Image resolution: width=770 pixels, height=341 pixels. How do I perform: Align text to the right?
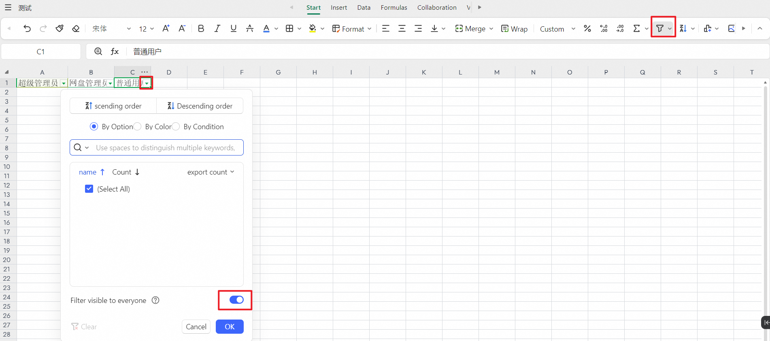418,28
